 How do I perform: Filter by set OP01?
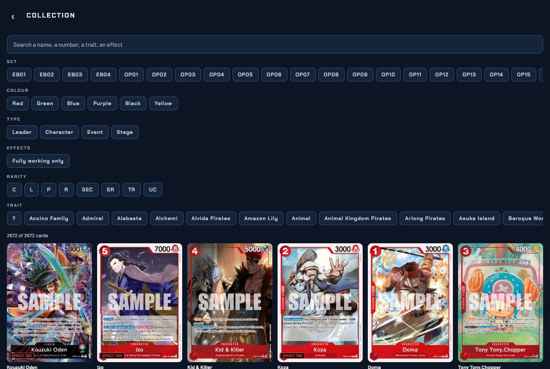131,75
